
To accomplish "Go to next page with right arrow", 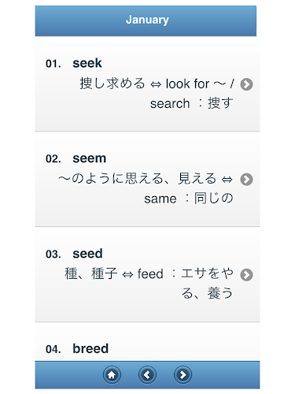I will pyautogui.click(x=183, y=374).
